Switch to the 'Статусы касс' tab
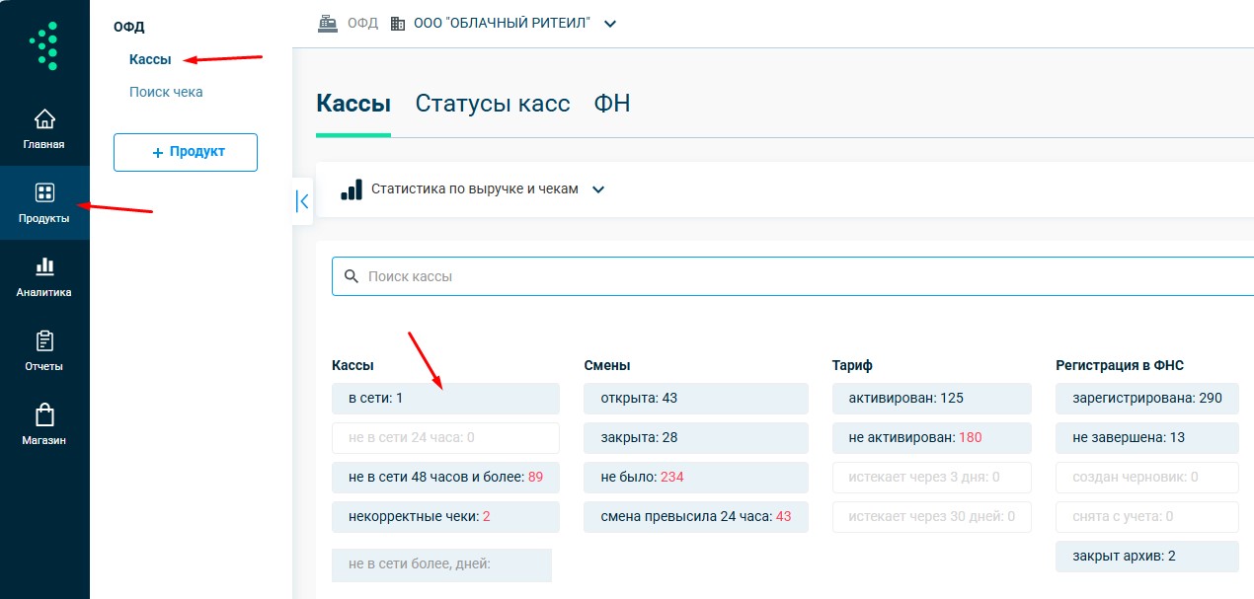Screen dimensions: 1254x599 [492, 104]
